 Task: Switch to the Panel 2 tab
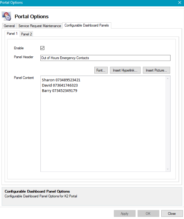tap(26, 34)
